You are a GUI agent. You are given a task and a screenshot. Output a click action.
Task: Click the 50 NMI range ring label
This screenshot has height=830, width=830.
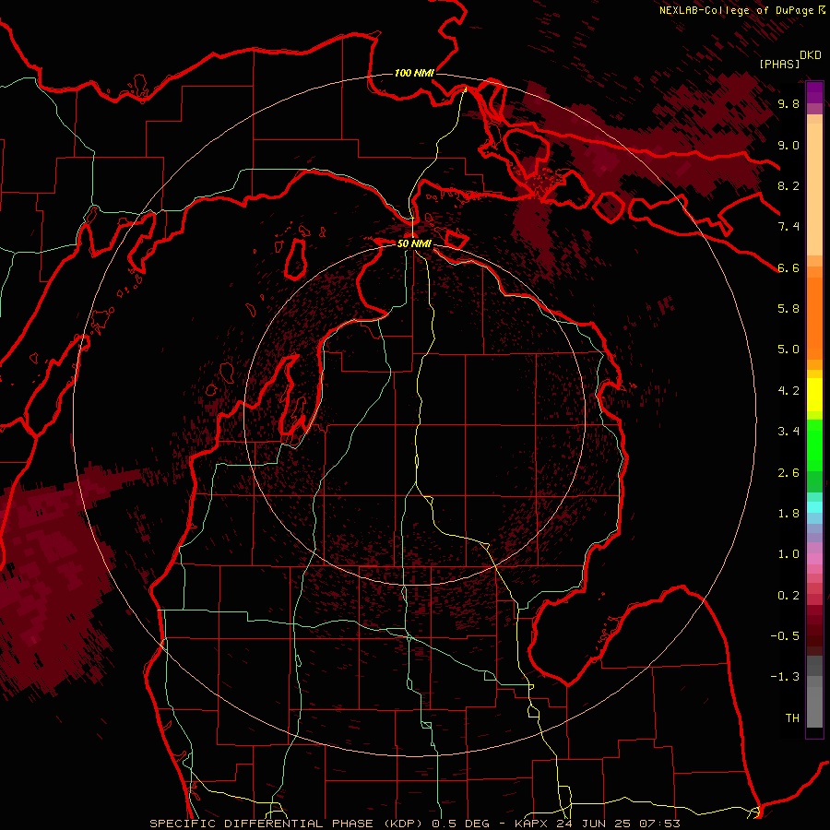[x=414, y=243]
